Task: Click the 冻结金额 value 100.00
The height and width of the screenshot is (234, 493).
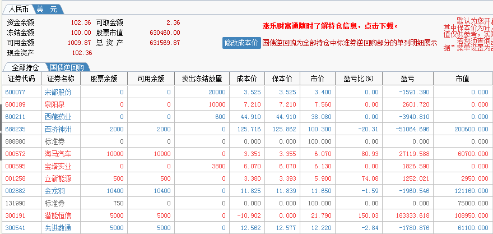Action: (81, 33)
